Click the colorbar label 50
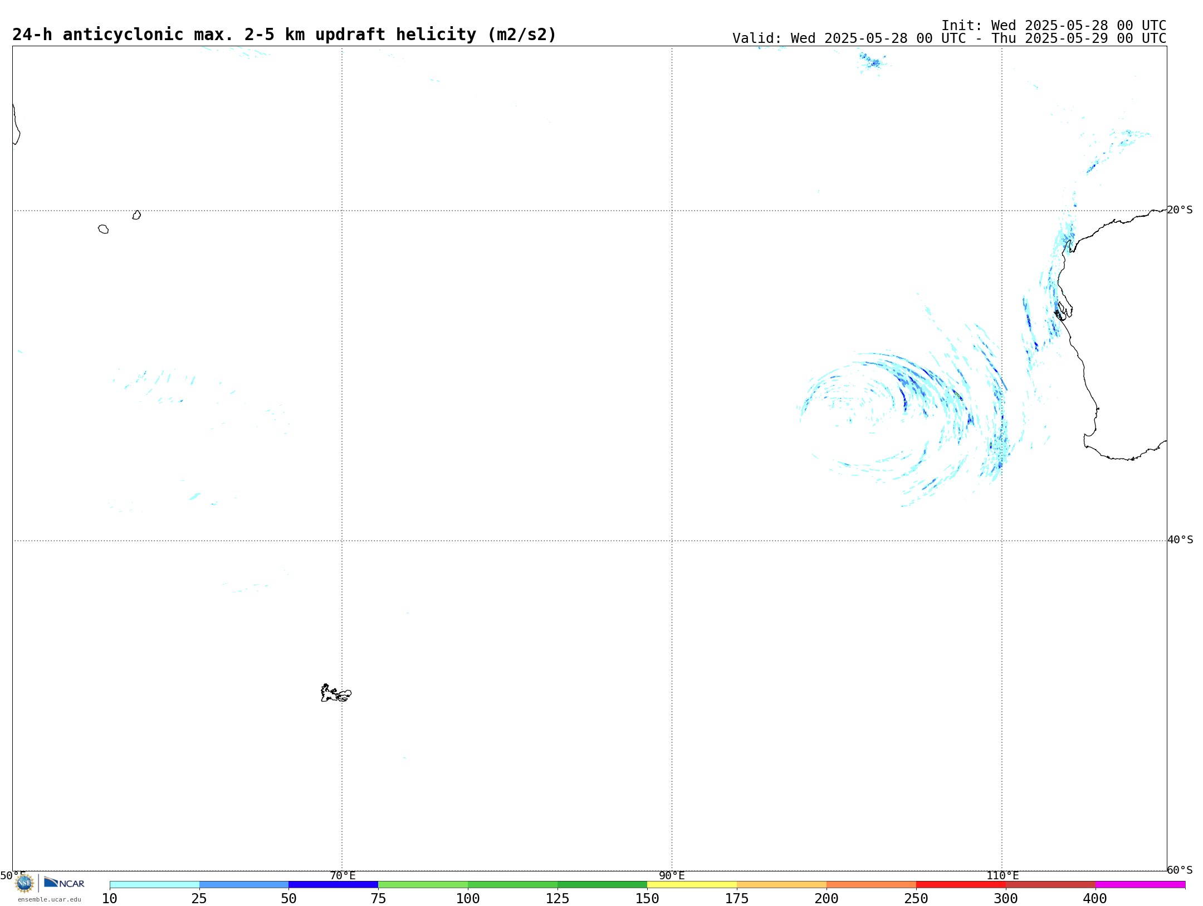This screenshot has height=906, width=1203. (x=288, y=898)
